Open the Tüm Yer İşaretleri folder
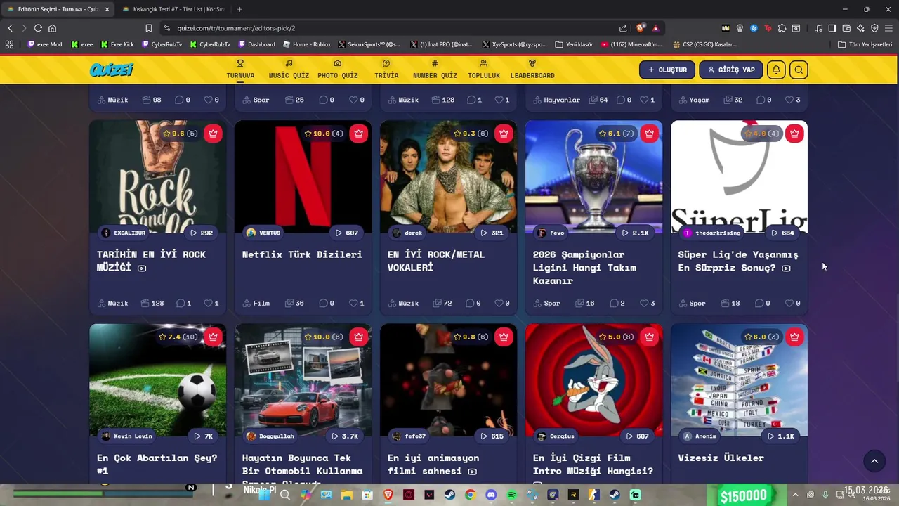 point(865,44)
